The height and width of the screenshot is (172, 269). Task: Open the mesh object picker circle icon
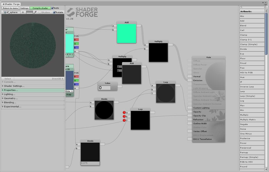pyautogui.click(x=23, y=12)
